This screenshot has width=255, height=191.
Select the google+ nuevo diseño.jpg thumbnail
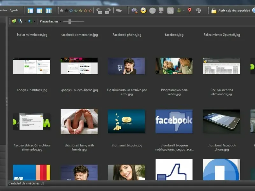79,66
